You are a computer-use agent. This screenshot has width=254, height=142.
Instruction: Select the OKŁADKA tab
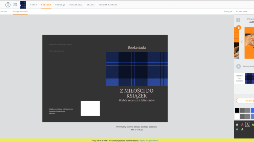tap(46, 5)
